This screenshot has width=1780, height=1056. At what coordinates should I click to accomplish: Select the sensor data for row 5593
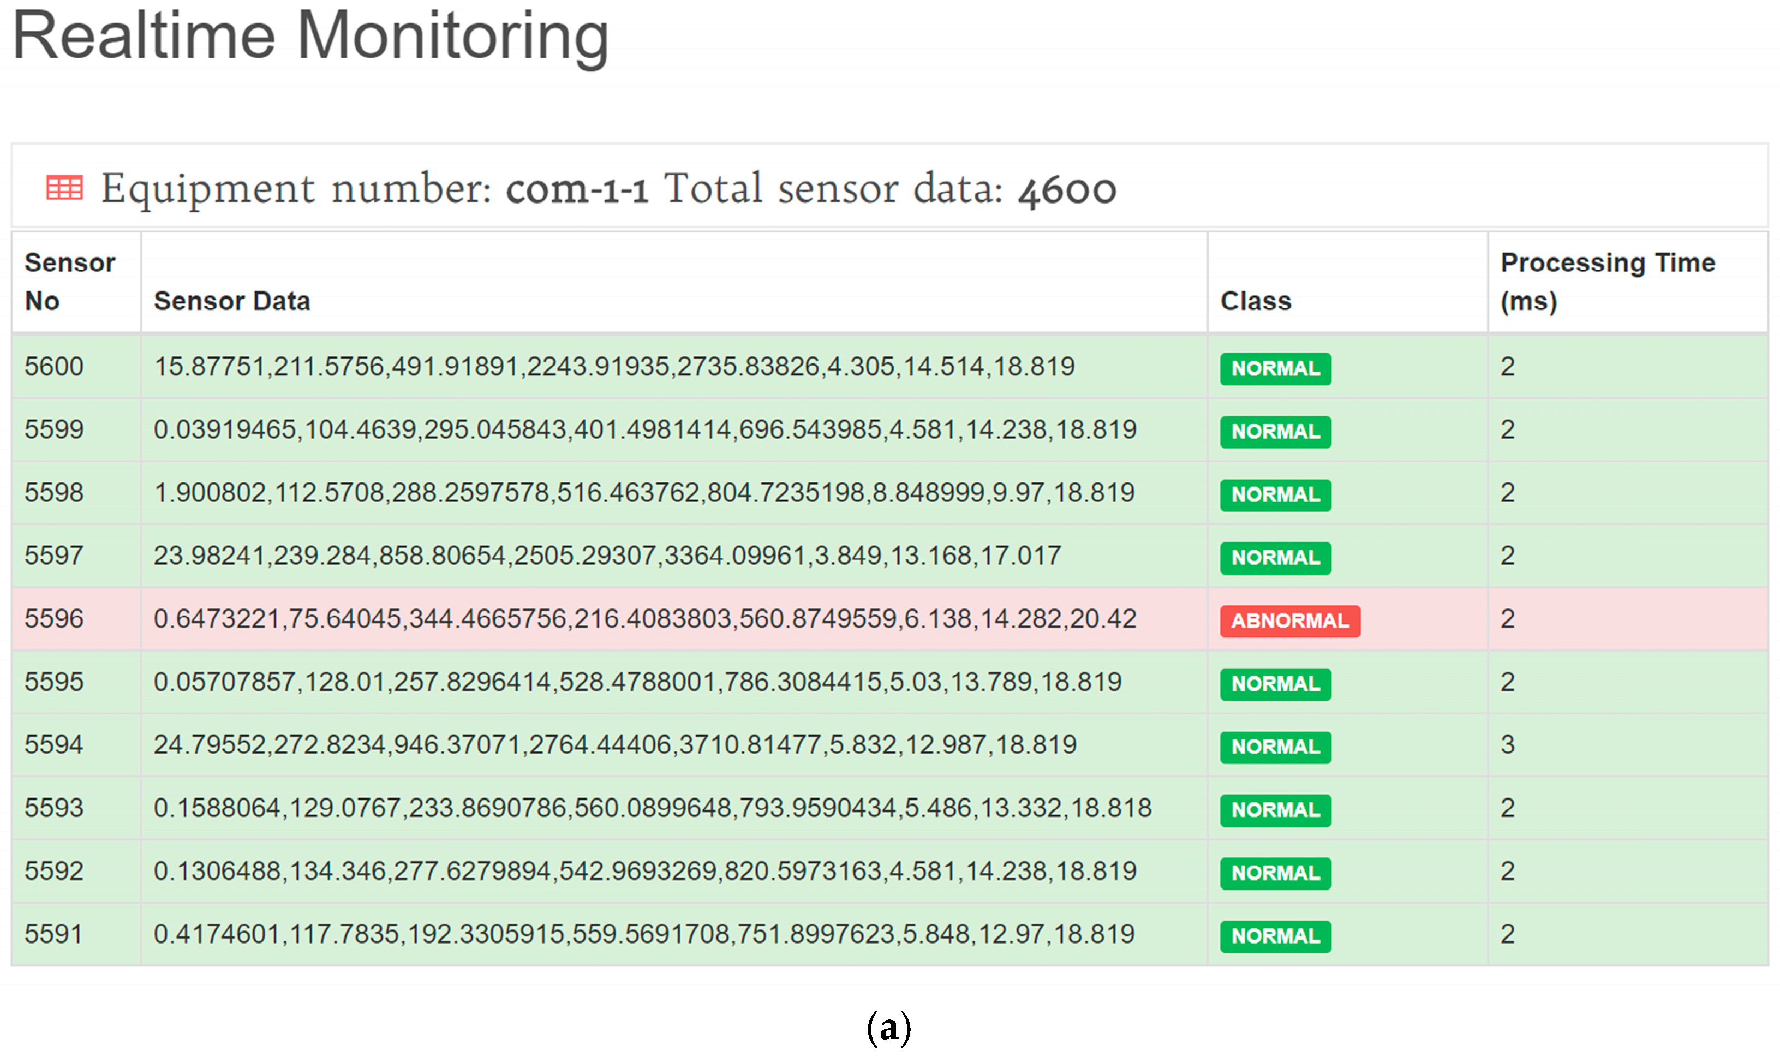click(653, 808)
